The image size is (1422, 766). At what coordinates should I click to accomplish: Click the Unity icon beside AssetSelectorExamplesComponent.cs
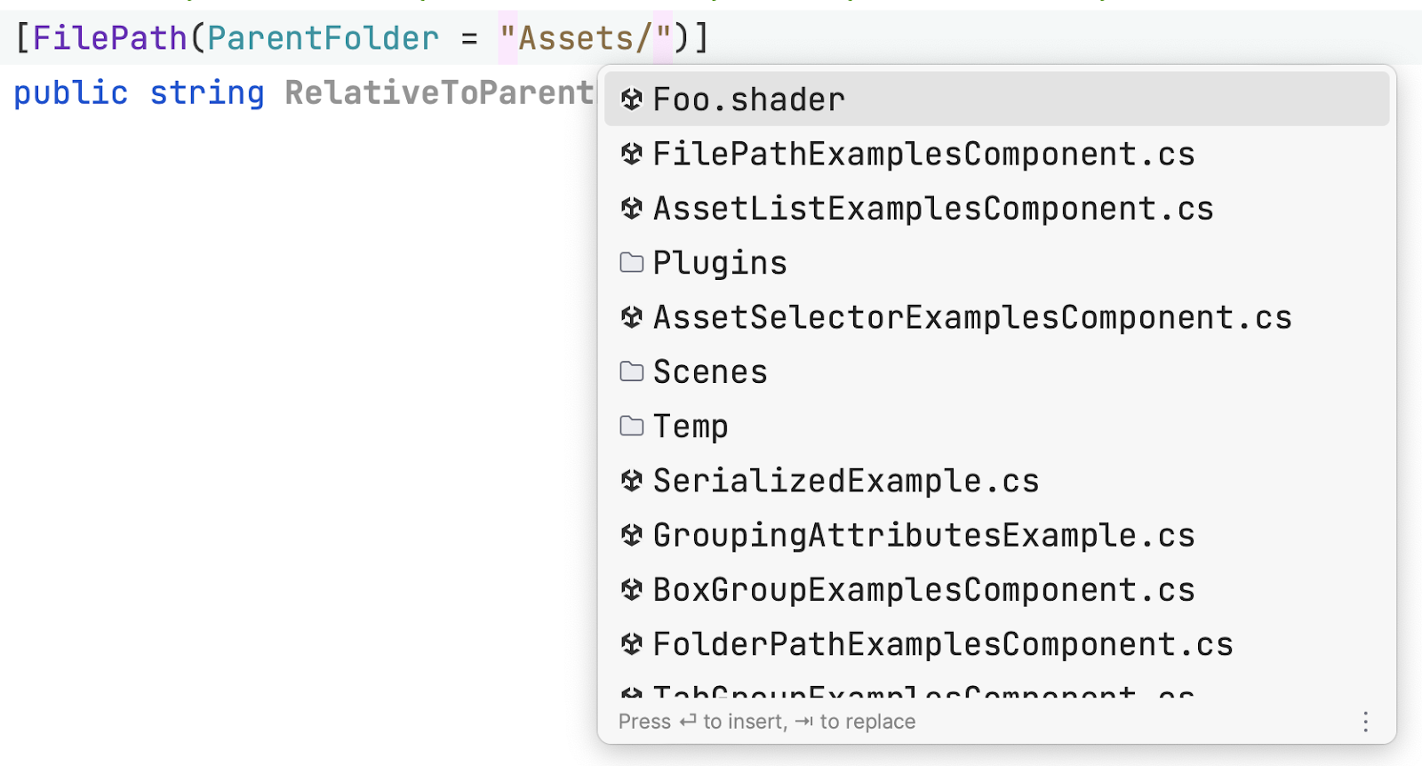tap(632, 317)
